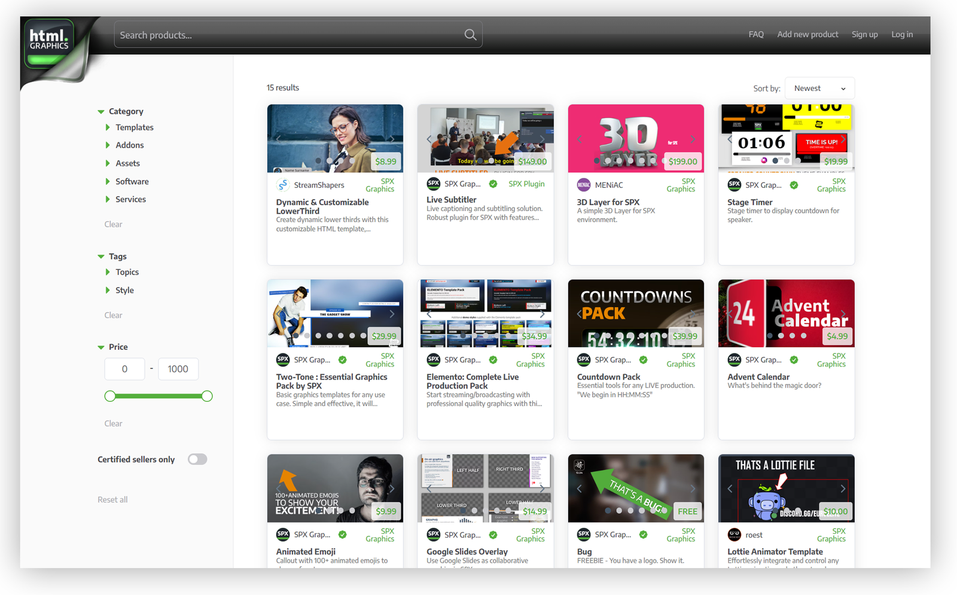Image resolution: width=957 pixels, height=595 pixels.
Task: Click SPX avatar on Live Subtitler card
Action: coord(434,184)
